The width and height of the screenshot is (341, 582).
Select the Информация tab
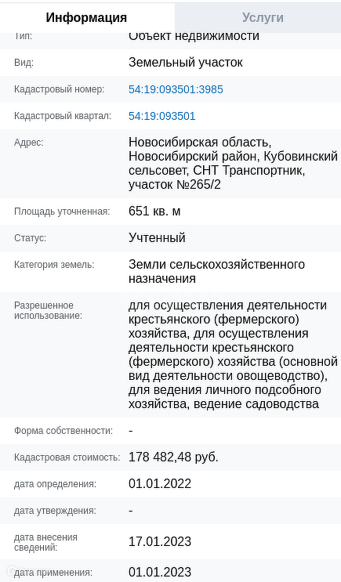86,17
